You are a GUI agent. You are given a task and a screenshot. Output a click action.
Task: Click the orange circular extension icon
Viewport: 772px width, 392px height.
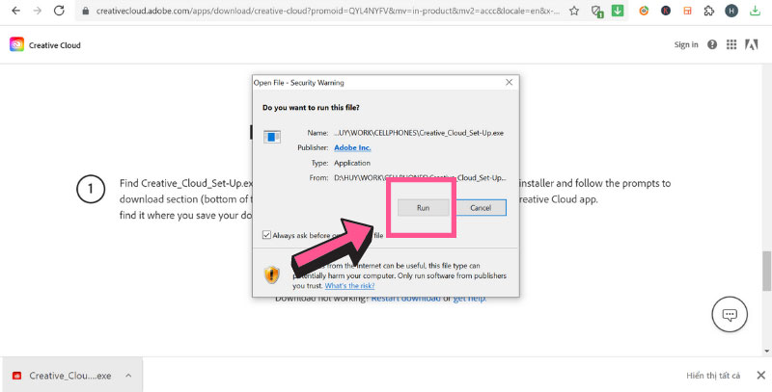coord(644,11)
